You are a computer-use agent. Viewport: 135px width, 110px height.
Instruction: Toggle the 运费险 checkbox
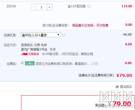(22, 63)
